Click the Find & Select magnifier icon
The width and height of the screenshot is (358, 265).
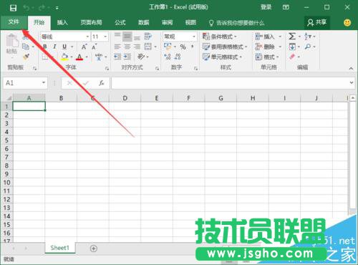[x=308, y=47]
